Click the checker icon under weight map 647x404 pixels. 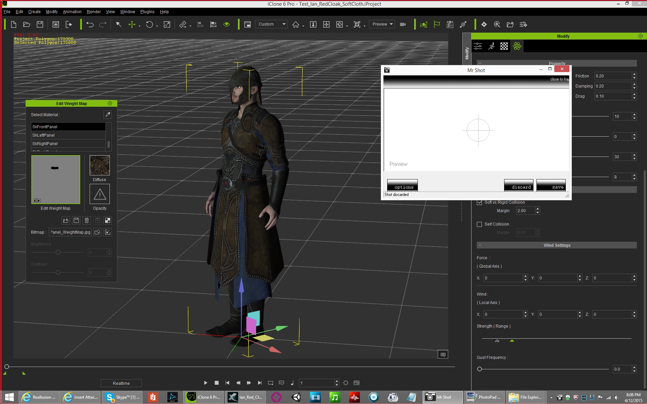click(107, 220)
